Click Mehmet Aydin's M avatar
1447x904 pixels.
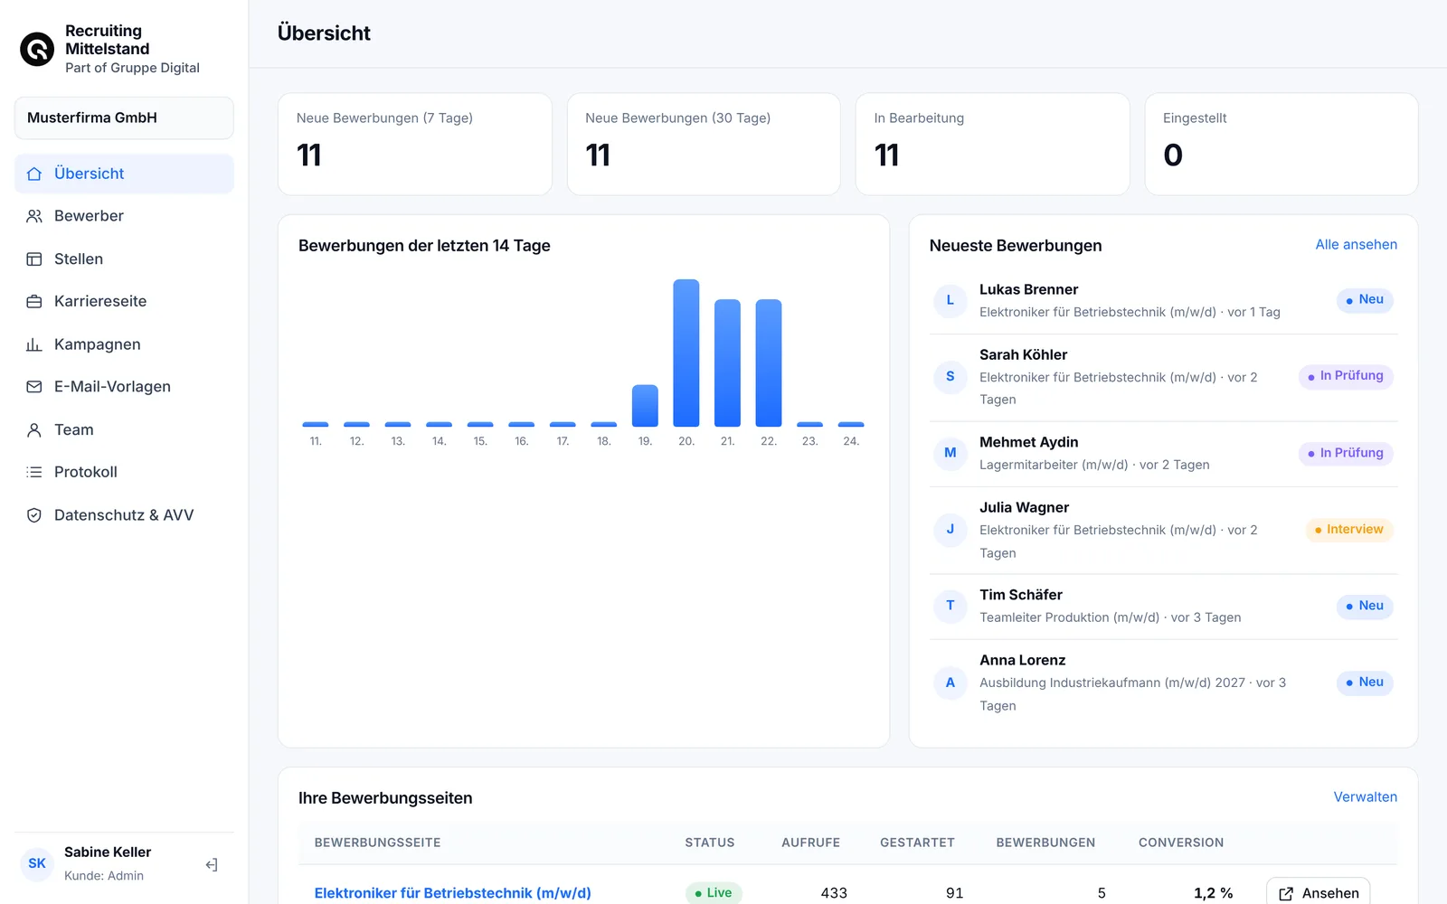950,453
